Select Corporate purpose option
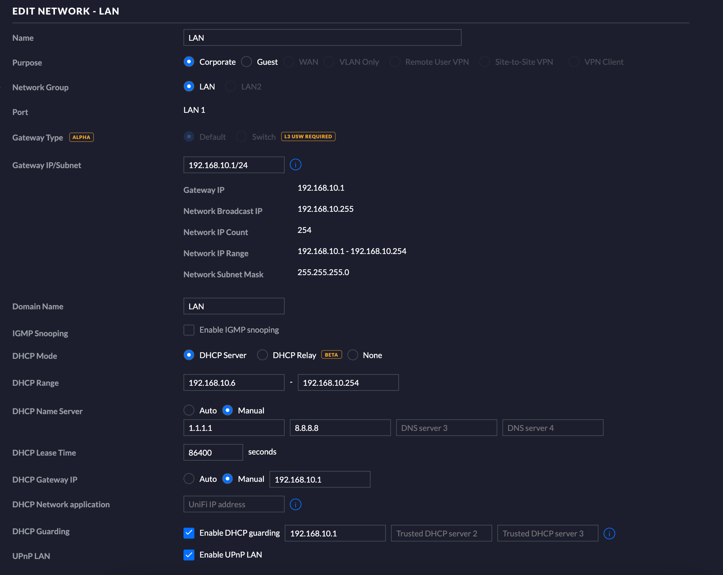 [189, 62]
